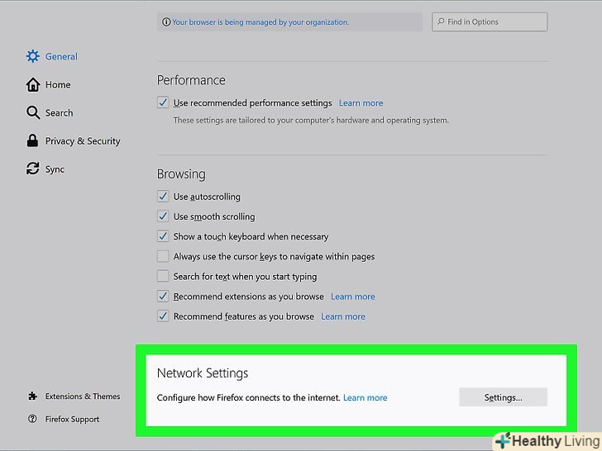Turn off Use smooth scrolling
Image resolution: width=602 pixels, height=451 pixels.
pyautogui.click(x=163, y=216)
